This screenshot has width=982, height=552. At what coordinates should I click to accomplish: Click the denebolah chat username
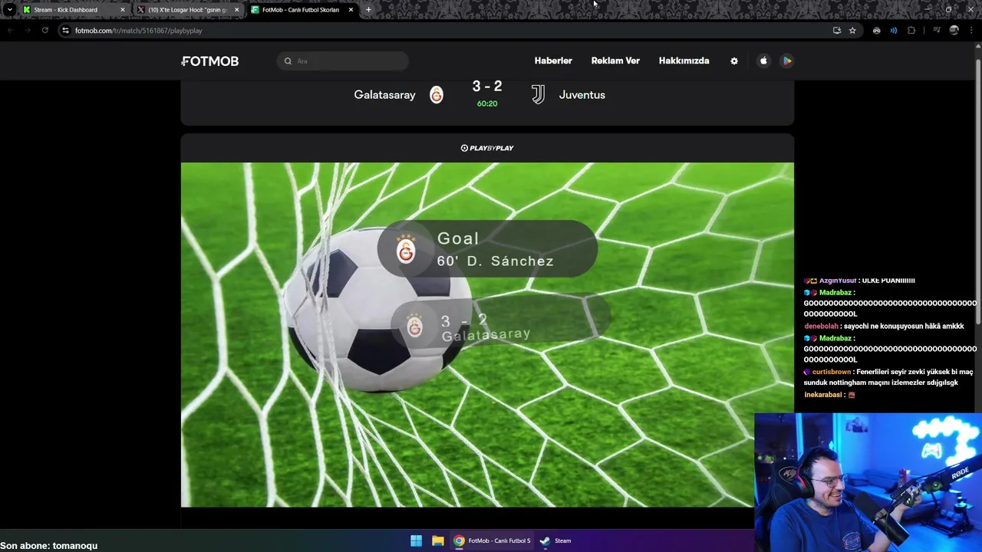pos(821,326)
